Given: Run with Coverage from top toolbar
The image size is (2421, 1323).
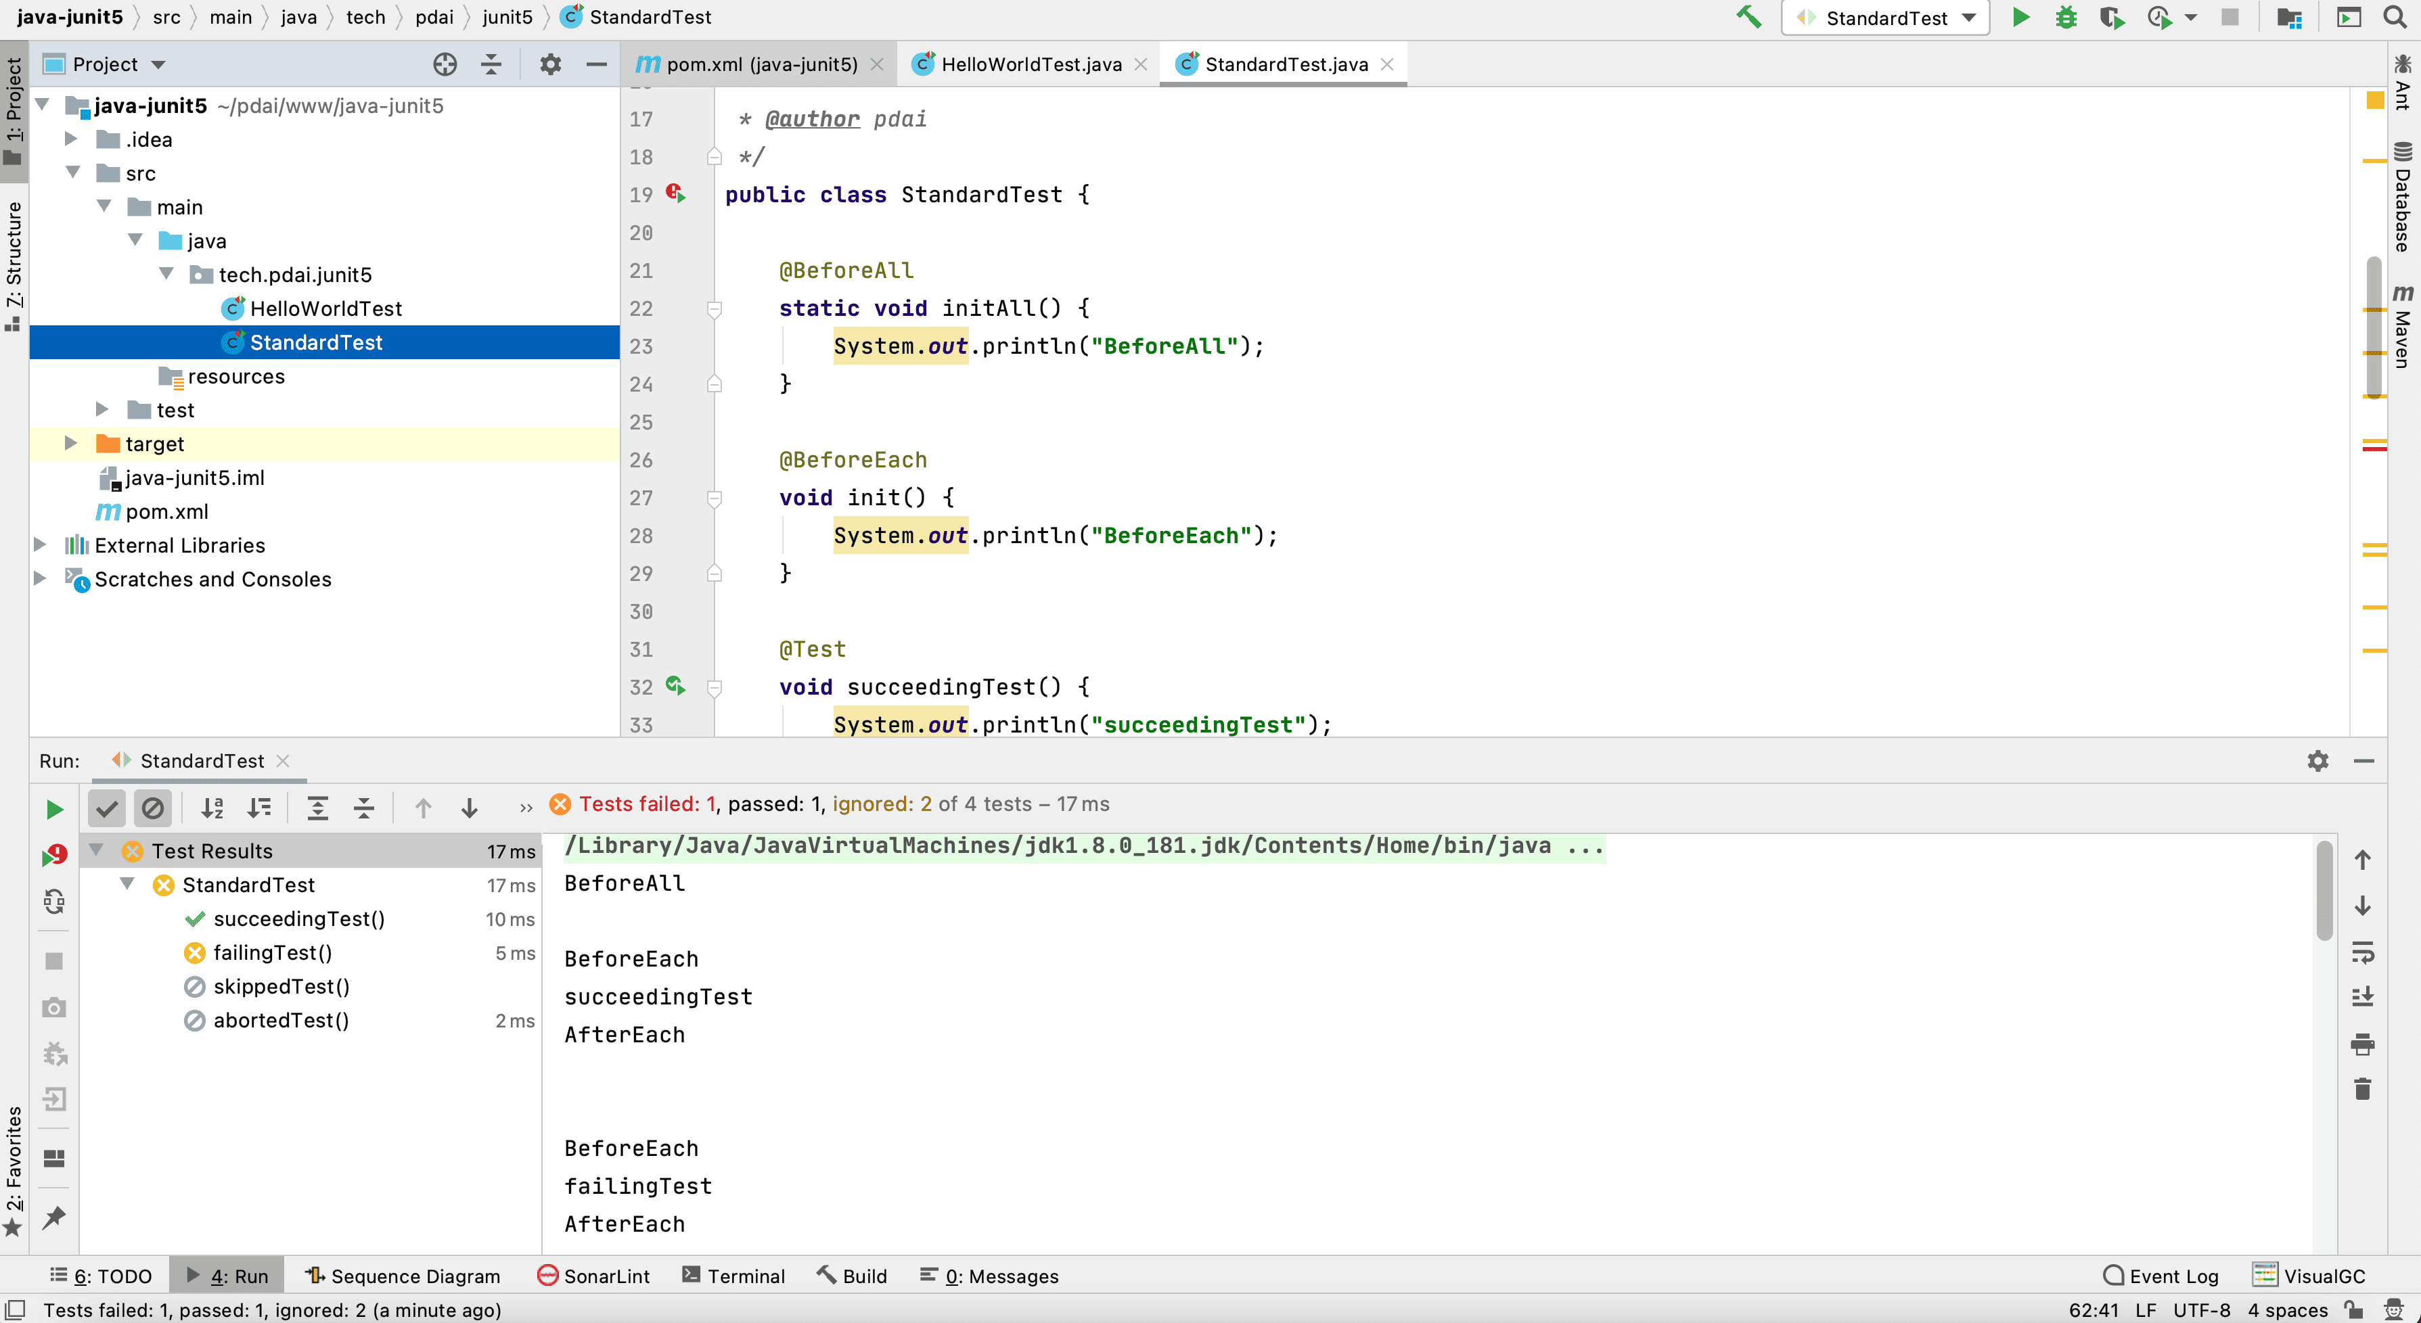Looking at the screenshot, I should (x=2112, y=18).
